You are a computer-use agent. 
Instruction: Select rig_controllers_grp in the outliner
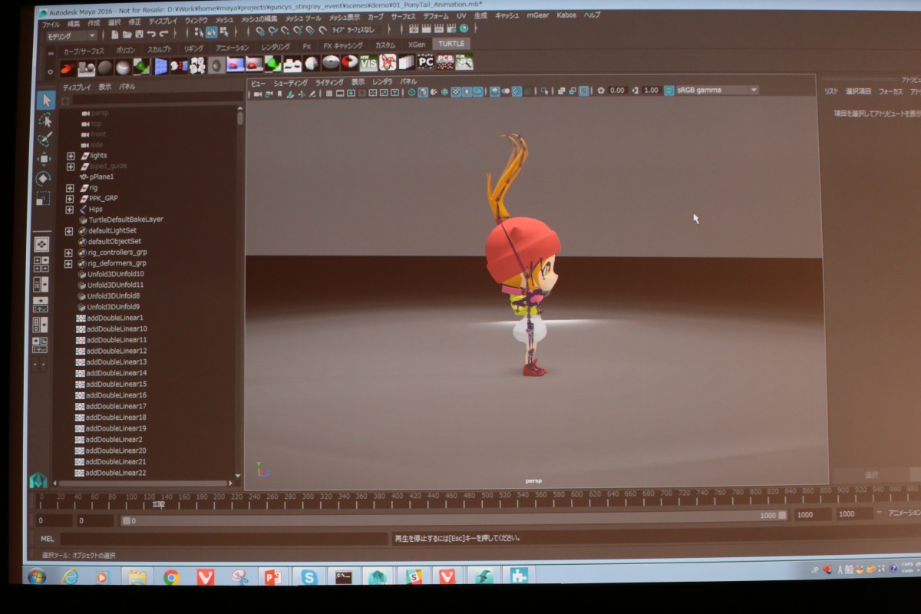(117, 253)
